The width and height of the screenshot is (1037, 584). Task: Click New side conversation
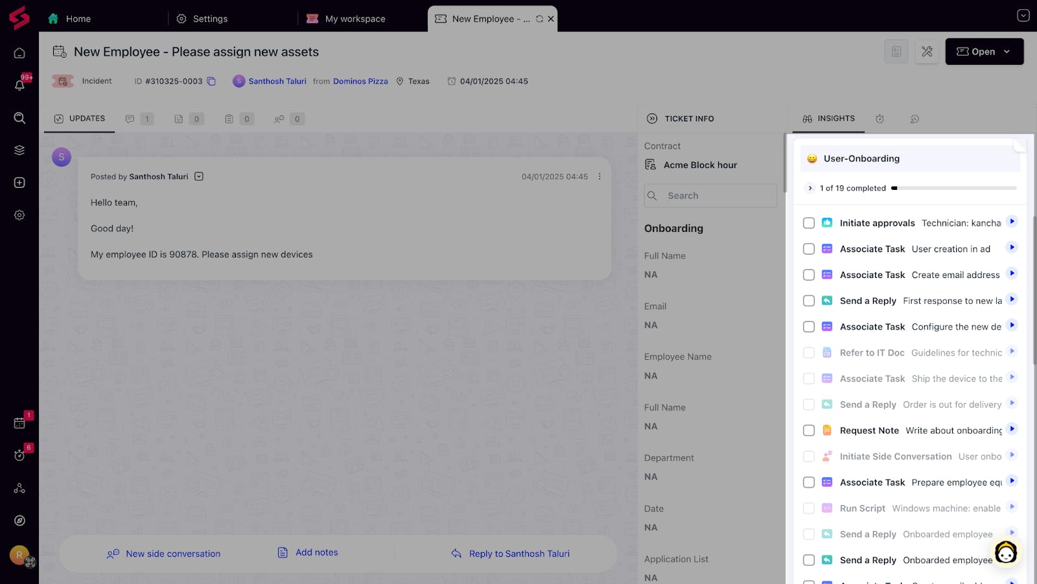[164, 554]
